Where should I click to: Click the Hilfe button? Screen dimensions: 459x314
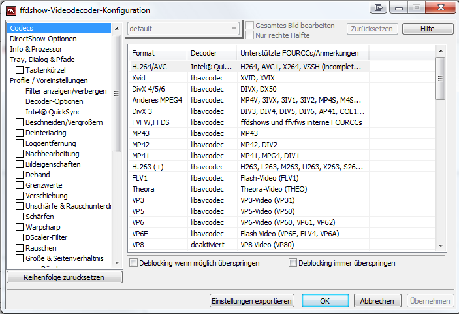pos(427,29)
